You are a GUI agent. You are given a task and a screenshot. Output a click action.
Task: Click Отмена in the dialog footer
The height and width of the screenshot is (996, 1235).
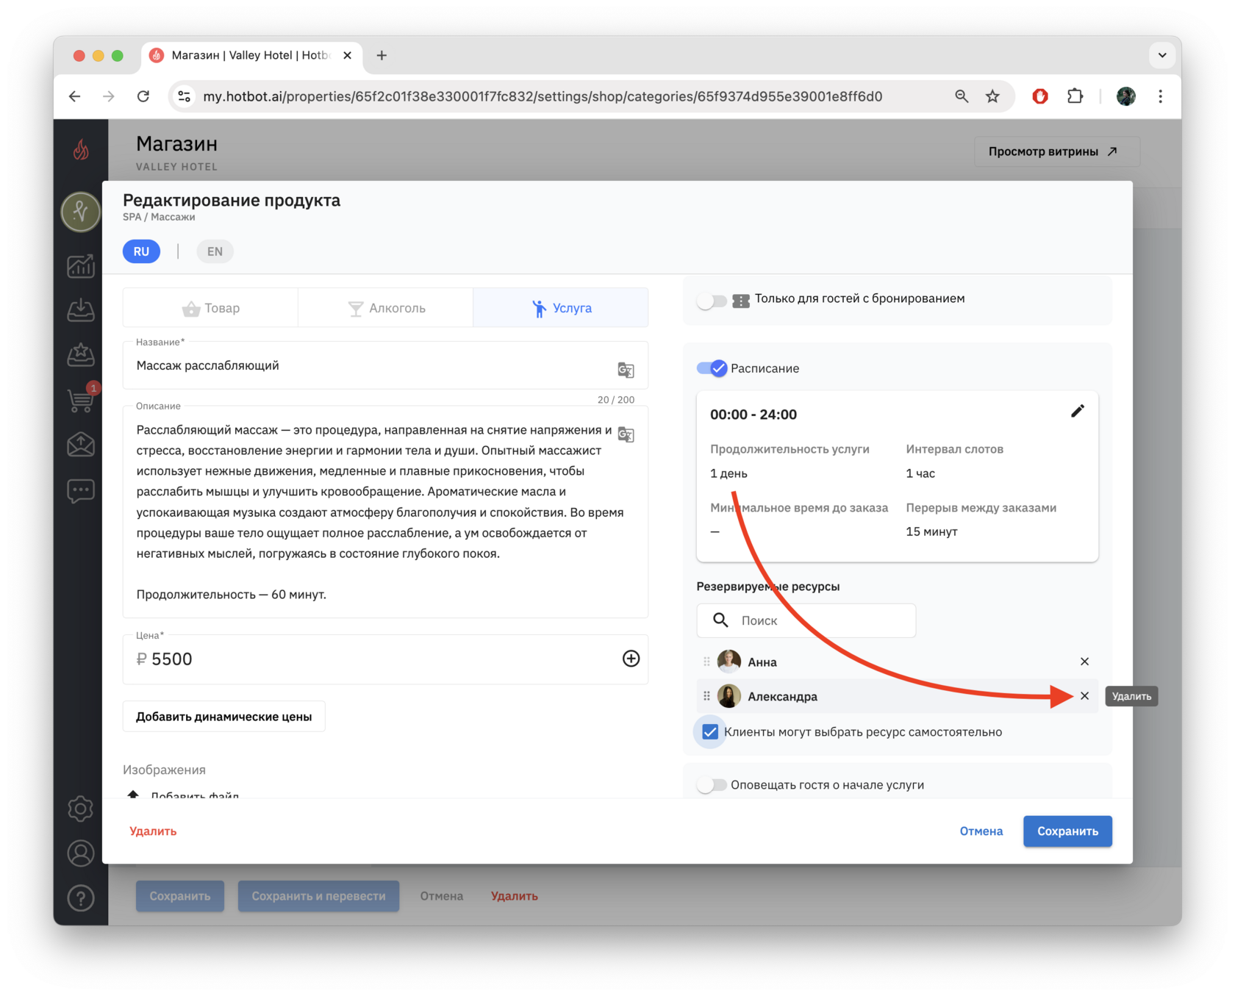coord(981,831)
